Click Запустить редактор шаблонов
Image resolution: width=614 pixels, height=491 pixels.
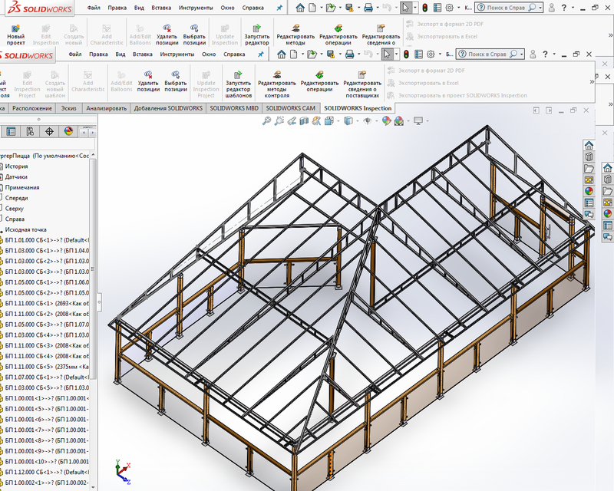click(x=237, y=82)
